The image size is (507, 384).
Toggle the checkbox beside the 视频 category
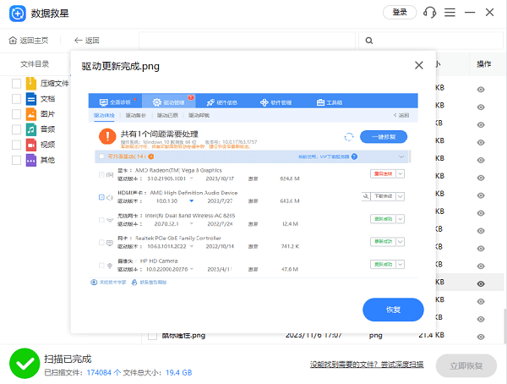16,145
